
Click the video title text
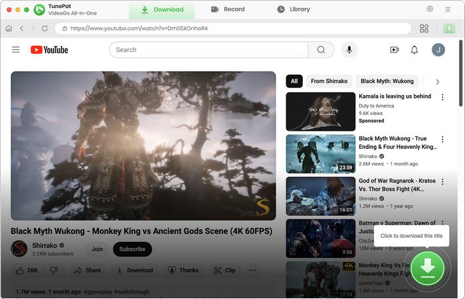141,231
